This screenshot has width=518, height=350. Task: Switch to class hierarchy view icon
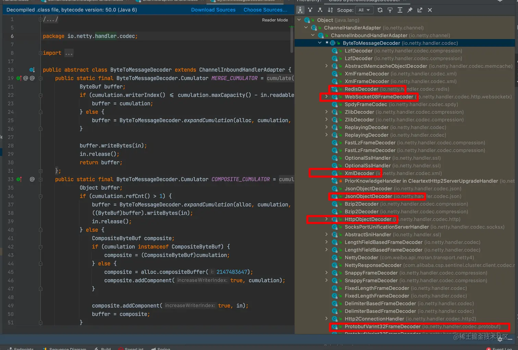pyautogui.click(x=300, y=10)
